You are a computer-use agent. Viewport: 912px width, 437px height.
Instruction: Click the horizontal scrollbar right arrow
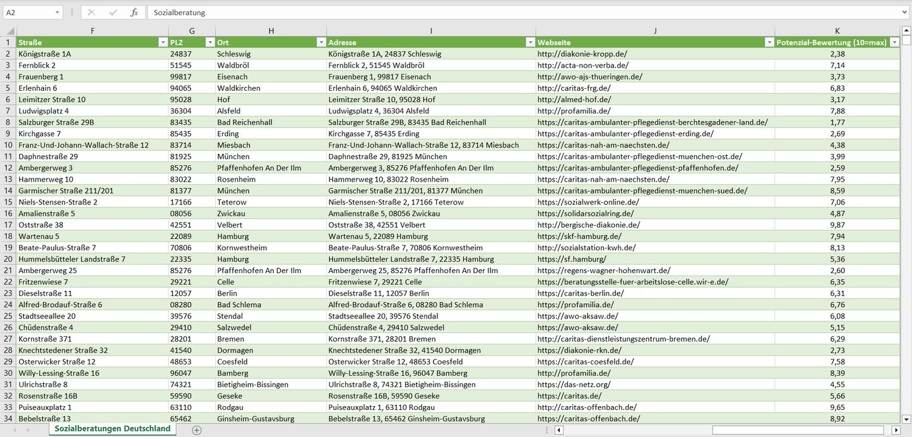click(895, 430)
